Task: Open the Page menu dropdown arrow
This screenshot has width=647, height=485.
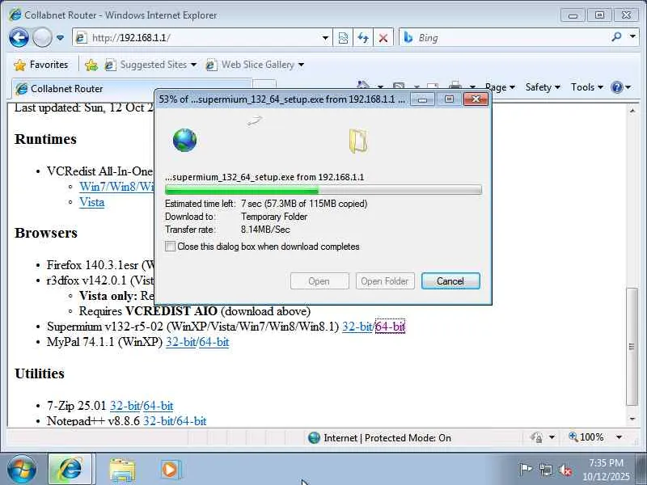Action: tap(512, 87)
